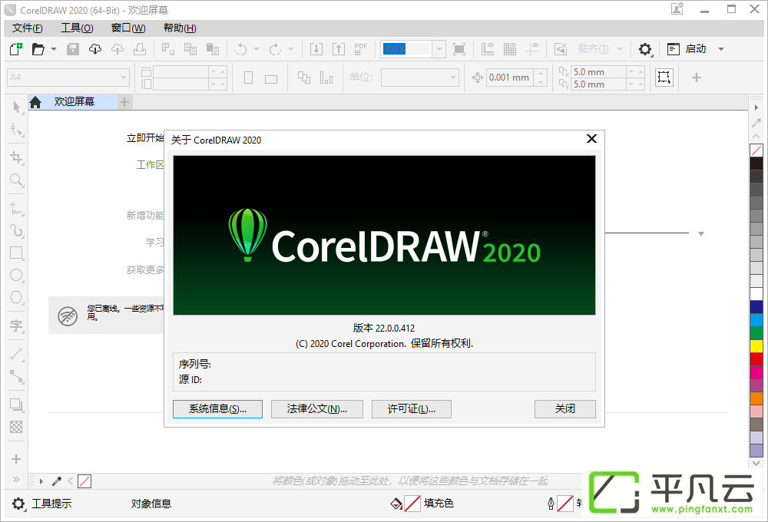This screenshot has width=768, height=522.
Task: Select the Drop Shadow tool
Action: (x=16, y=405)
